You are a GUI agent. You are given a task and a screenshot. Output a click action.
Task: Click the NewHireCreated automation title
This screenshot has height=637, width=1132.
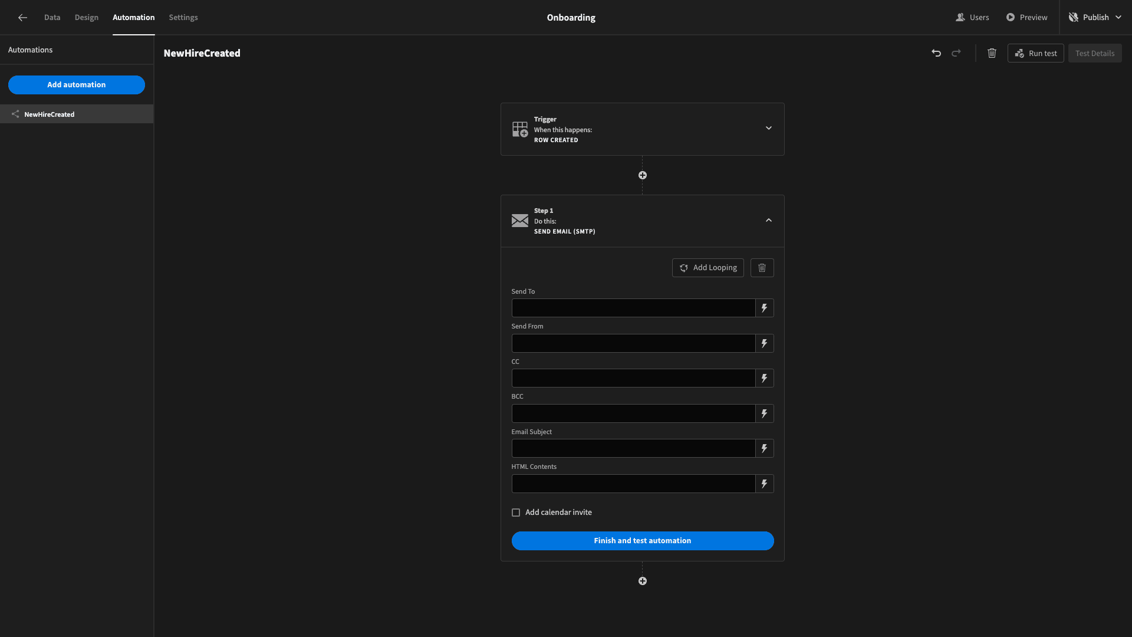tap(202, 53)
